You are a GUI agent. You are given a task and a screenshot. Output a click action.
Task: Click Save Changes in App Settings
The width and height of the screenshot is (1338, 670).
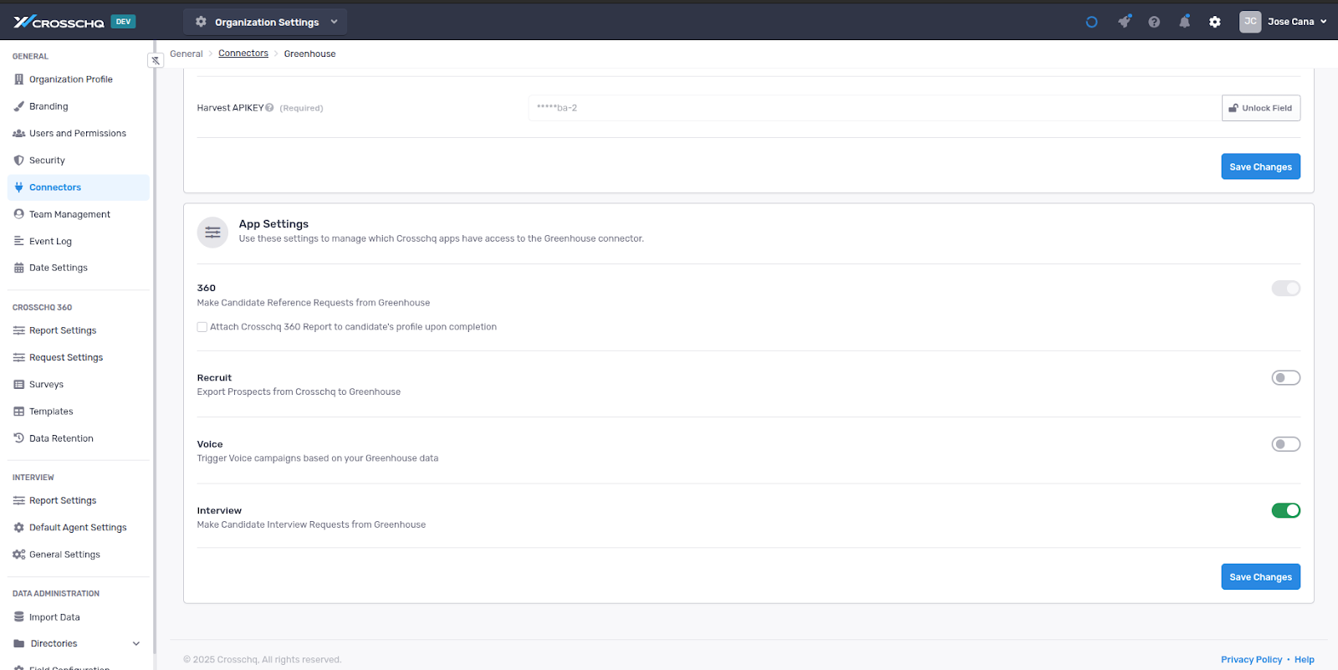(1260, 577)
